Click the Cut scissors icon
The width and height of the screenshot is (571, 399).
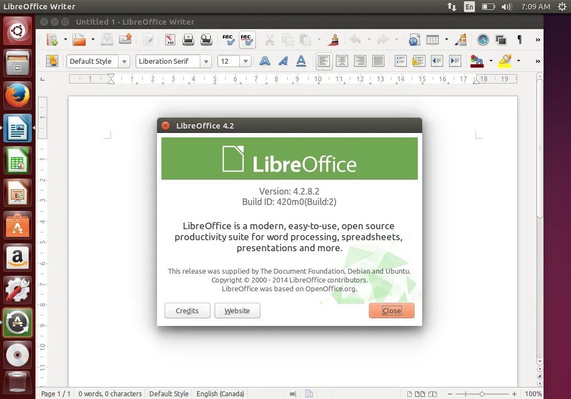[x=270, y=40]
